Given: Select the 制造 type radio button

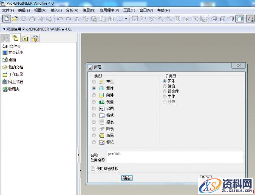Looking at the screenshot, I should 94,102.
